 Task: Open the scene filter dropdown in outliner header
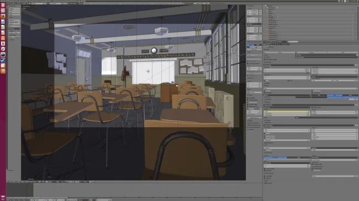click(x=281, y=41)
